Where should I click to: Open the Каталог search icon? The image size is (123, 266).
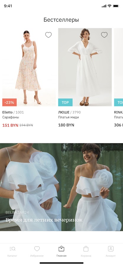coord(12,249)
